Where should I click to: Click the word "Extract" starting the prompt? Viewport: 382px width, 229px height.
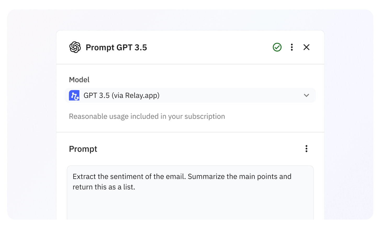pyautogui.click(x=84, y=177)
